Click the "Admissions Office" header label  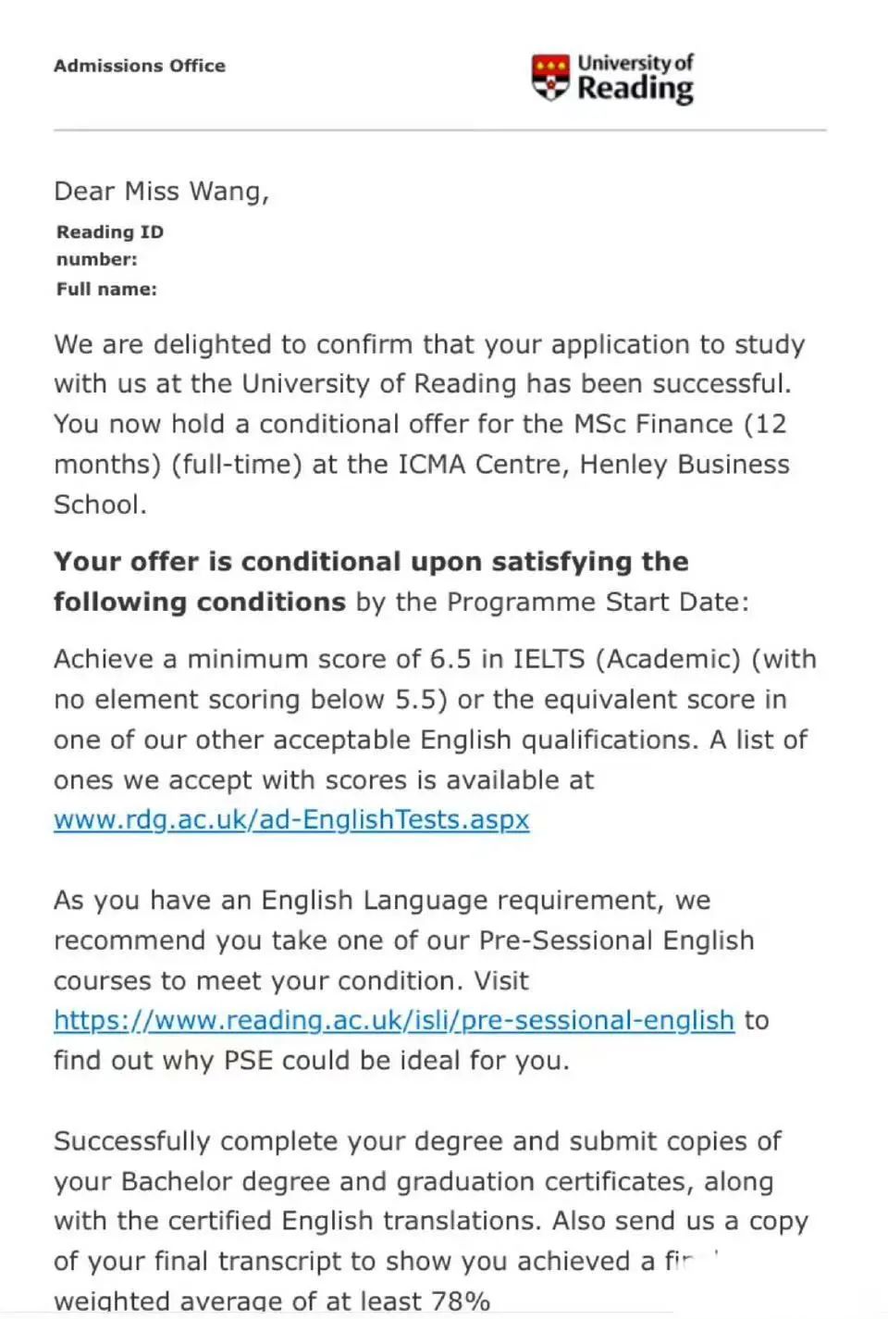pyautogui.click(x=140, y=66)
